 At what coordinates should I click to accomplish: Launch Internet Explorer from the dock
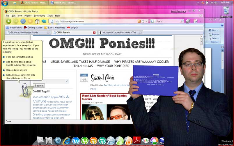point(67,140)
